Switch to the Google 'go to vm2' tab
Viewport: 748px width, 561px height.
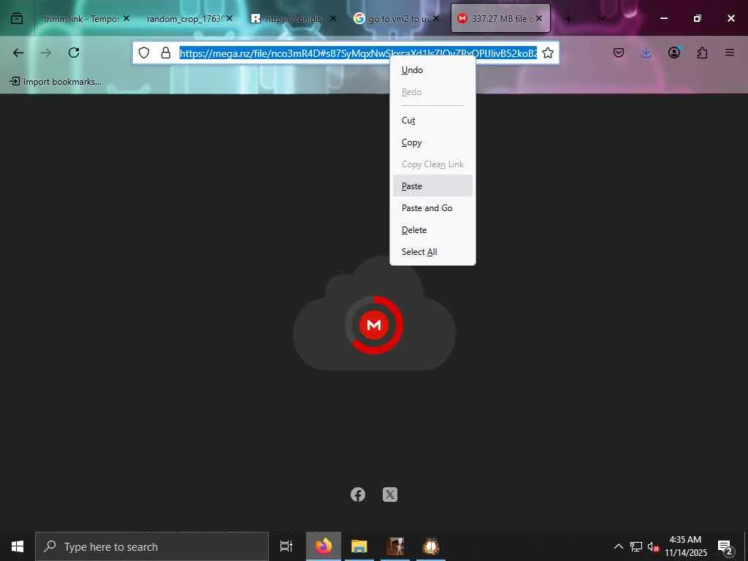[x=397, y=18]
